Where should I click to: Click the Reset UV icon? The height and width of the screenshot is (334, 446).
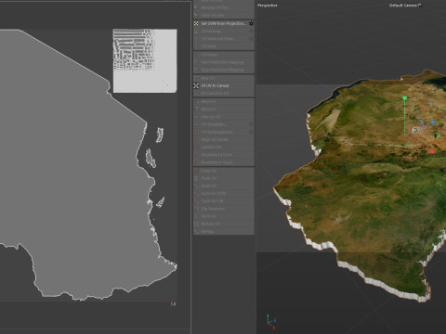(196, 186)
